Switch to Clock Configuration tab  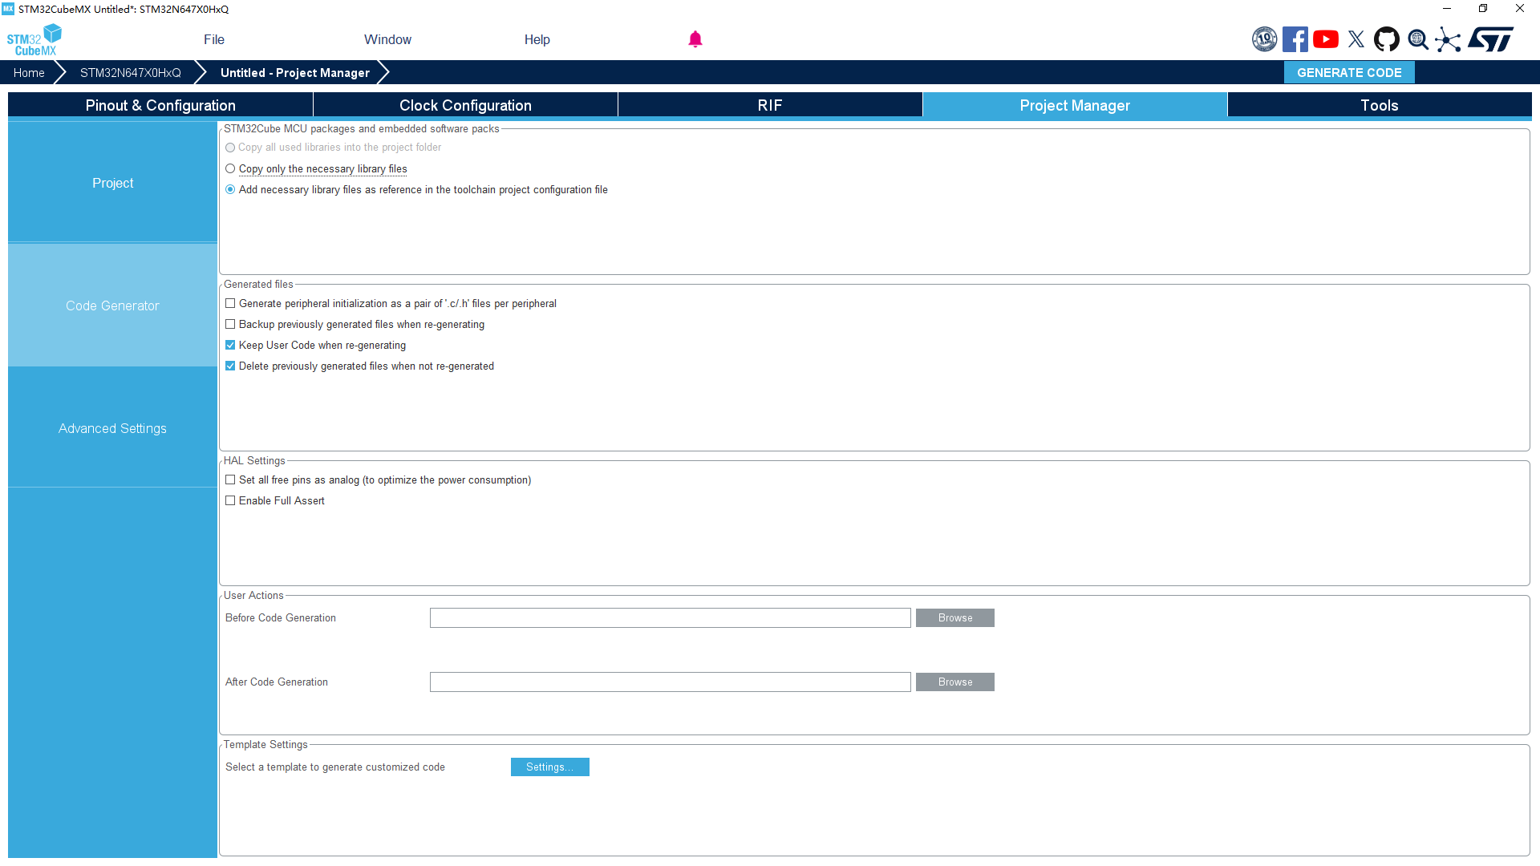point(465,105)
